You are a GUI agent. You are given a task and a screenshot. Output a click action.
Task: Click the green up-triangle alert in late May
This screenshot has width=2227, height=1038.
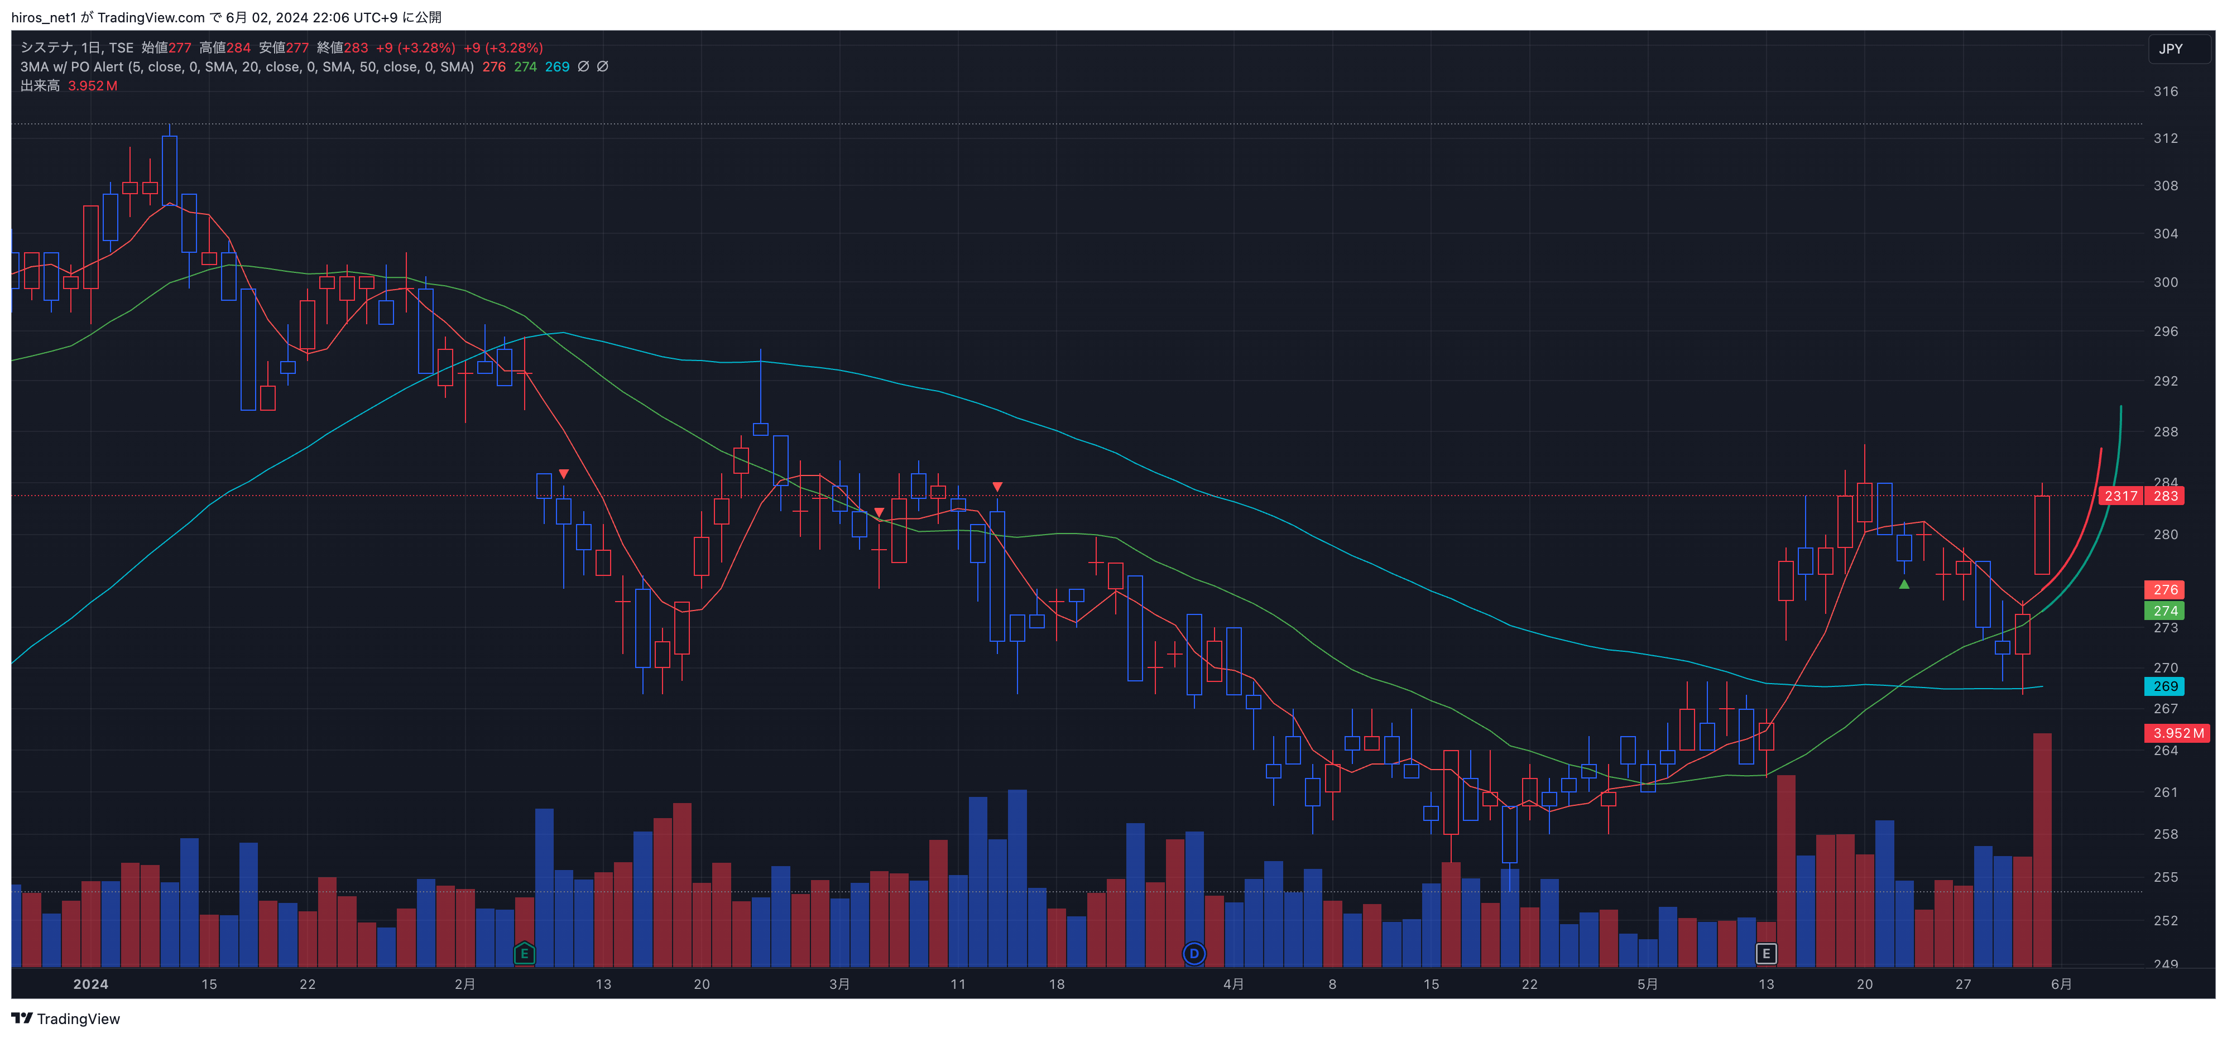click(x=1904, y=585)
